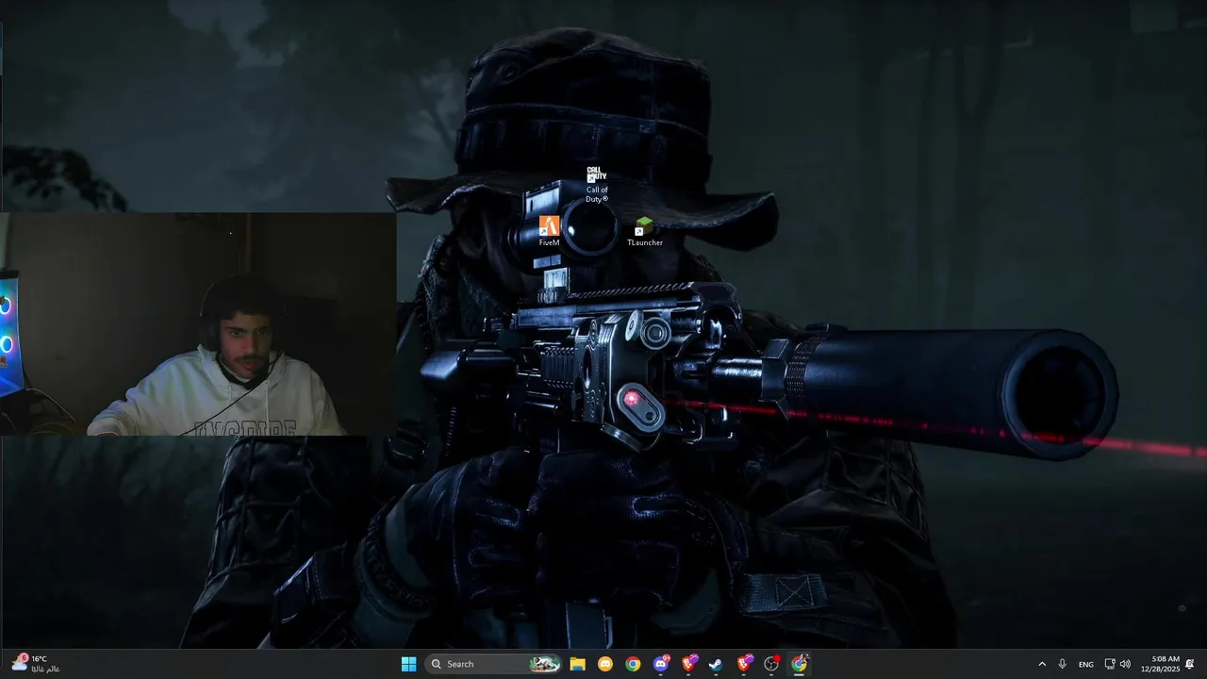Screen dimensions: 1207x679
Task: Open the yellow Discord Canary taskbar icon
Action: coord(605,664)
